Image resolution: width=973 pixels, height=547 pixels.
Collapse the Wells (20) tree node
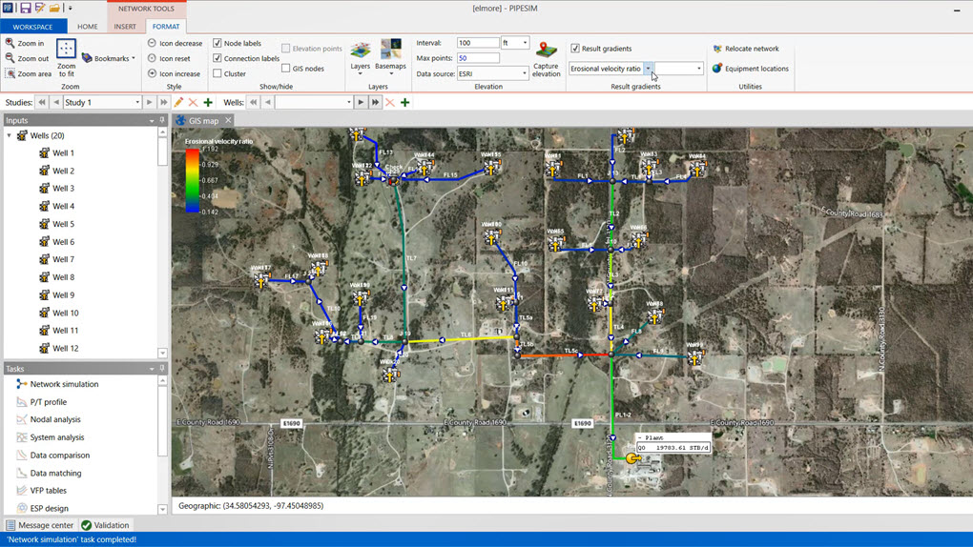10,135
